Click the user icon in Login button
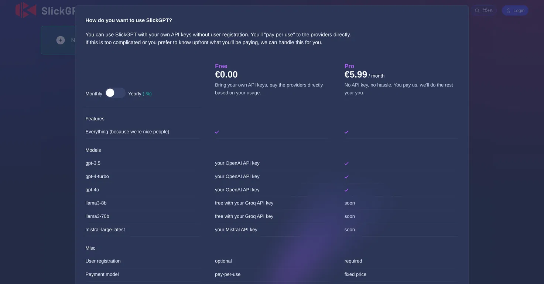The width and height of the screenshot is (544, 284). pyautogui.click(x=509, y=10)
